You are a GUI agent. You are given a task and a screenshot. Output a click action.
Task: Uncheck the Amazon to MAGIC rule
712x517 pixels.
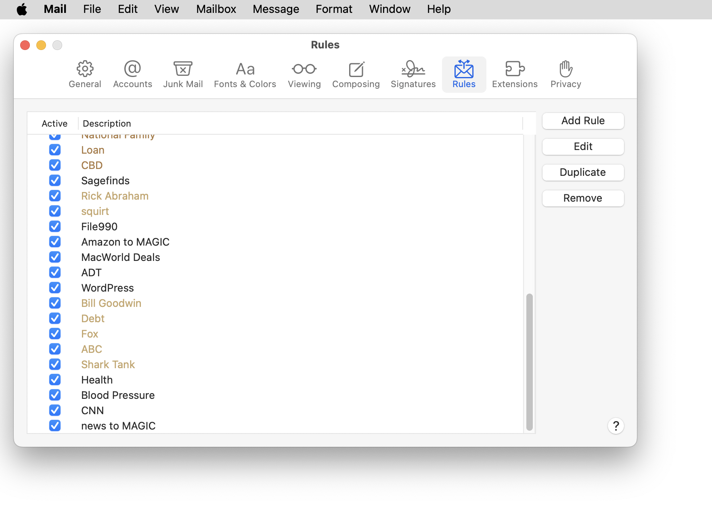[x=55, y=242]
